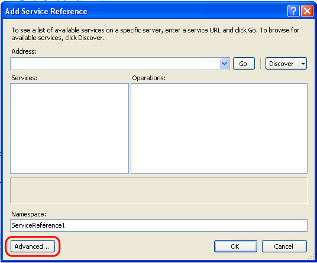The width and height of the screenshot is (317, 263).
Task: Cancel the Add Service Reference dialog
Action: [x=284, y=246]
